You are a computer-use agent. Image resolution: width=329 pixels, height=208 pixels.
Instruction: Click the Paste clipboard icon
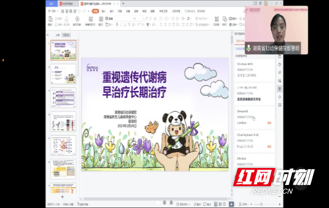point(50,19)
